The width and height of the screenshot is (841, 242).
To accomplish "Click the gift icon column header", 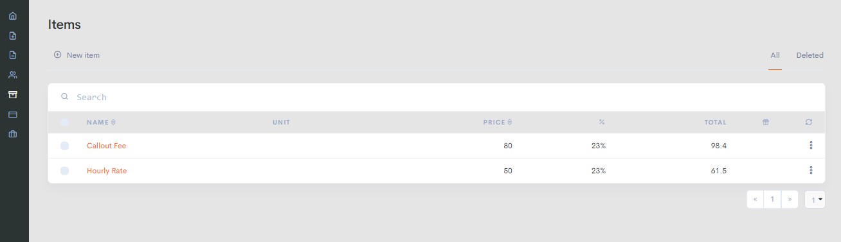I will 766,122.
